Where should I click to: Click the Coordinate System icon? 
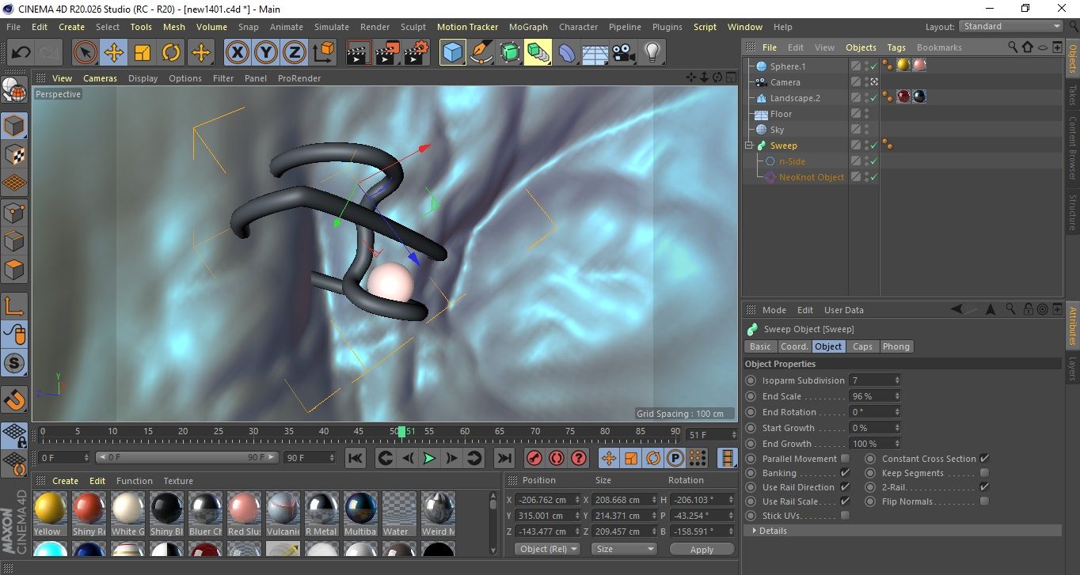pyautogui.click(x=323, y=53)
